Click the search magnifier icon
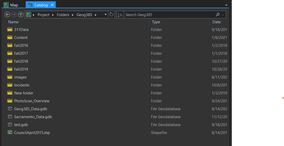This screenshot has width=284, height=146. pyautogui.click(x=218, y=15)
